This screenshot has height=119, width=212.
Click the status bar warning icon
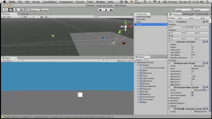[2, 117]
